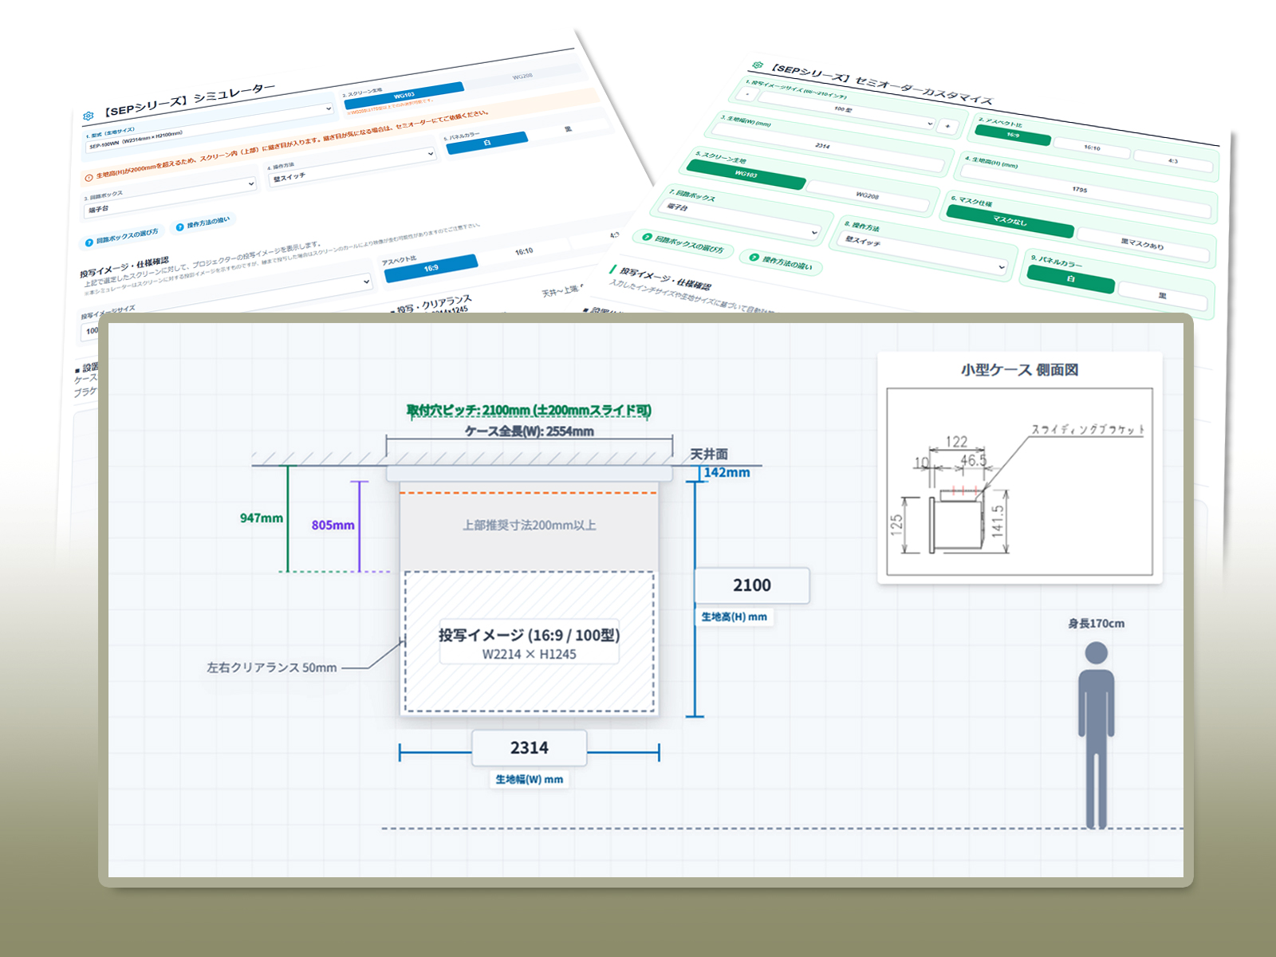Choose 16:10 aspect ratio in the green form
This screenshot has height=957, width=1276.
[1091, 148]
